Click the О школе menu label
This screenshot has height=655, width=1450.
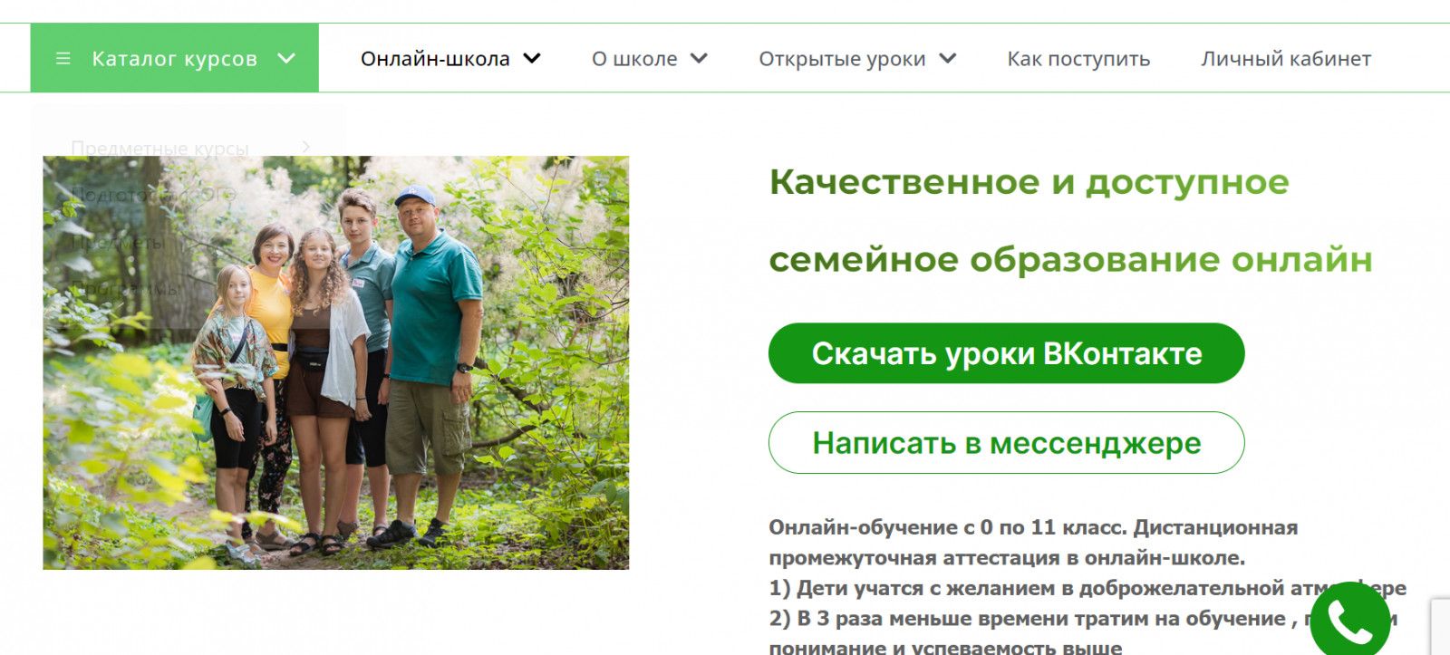pos(634,59)
